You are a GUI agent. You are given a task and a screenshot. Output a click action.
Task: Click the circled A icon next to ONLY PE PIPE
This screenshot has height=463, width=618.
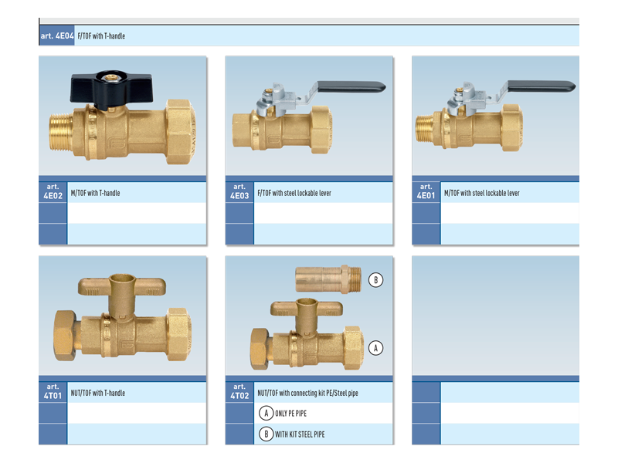pos(266,414)
